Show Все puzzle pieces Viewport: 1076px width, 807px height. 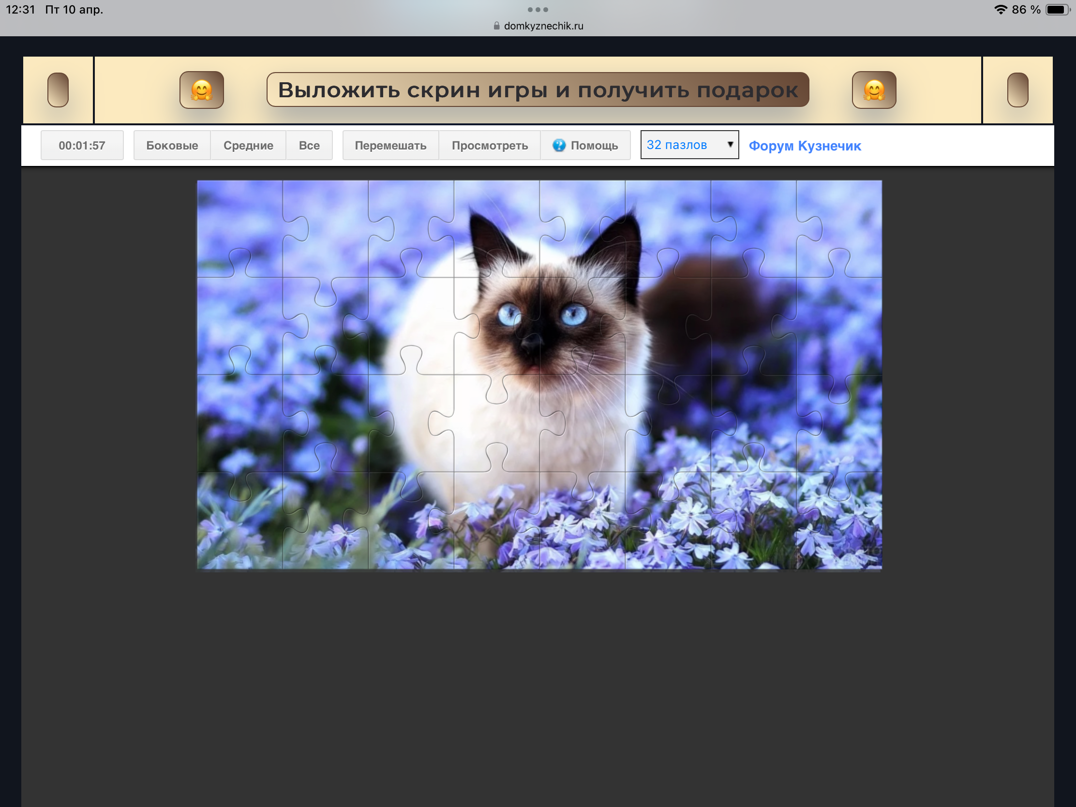tap(309, 145)
